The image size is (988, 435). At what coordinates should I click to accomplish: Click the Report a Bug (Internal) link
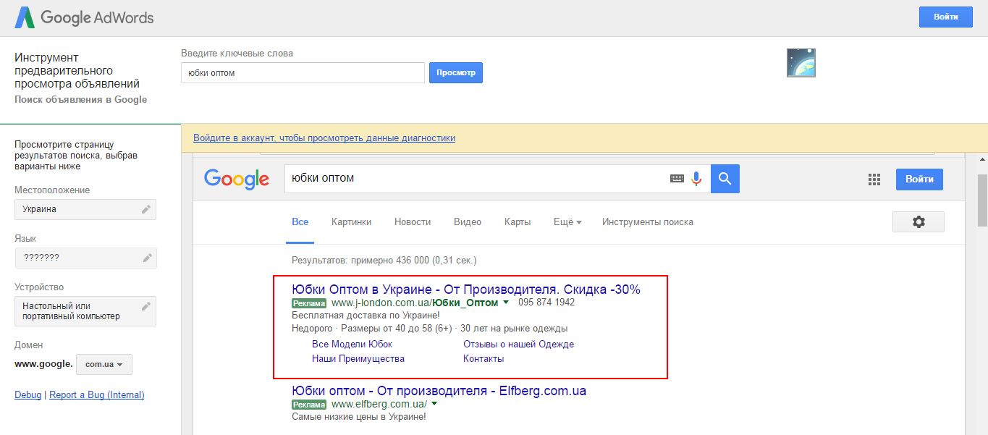[96, 394]
